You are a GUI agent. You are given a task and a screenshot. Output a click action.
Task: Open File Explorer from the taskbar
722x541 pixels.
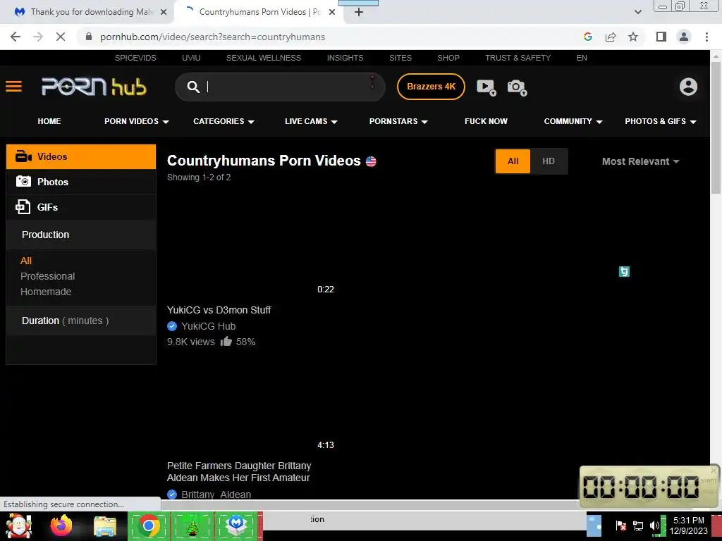(105, 526)
